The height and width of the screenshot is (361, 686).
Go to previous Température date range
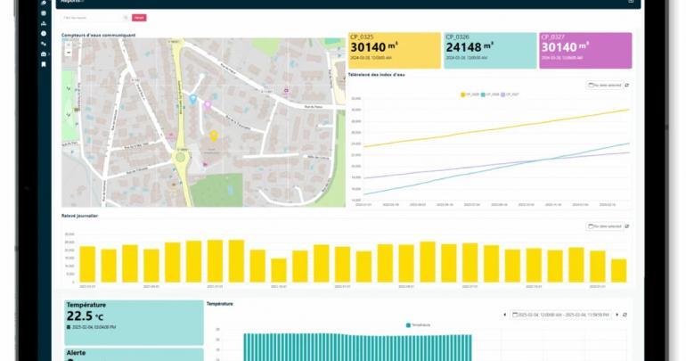[505, 314]
